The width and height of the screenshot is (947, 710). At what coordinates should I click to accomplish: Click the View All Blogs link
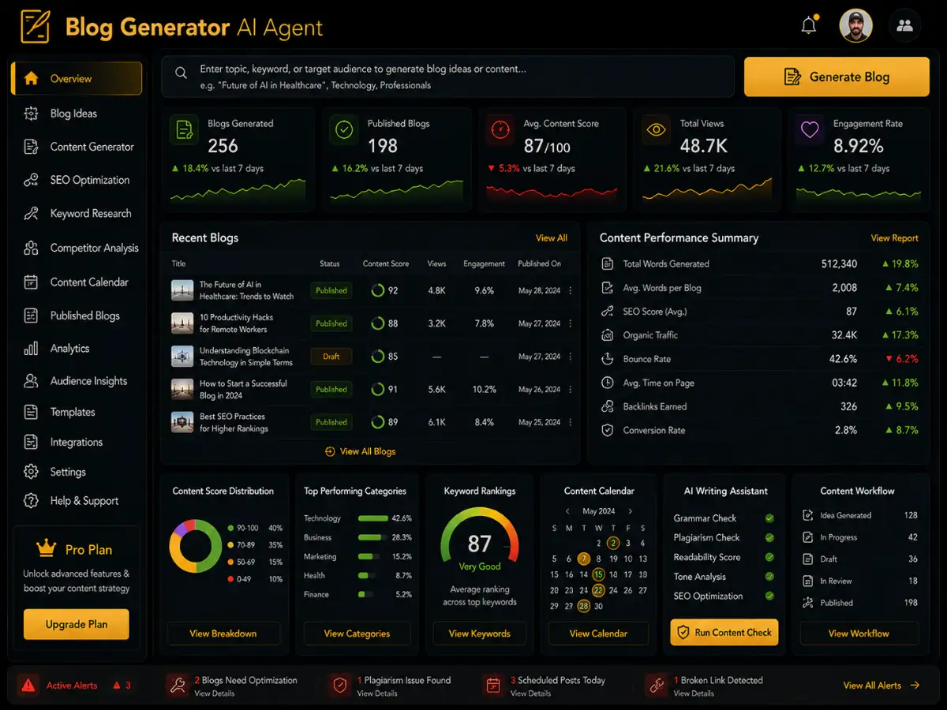[x=360, y=451]
